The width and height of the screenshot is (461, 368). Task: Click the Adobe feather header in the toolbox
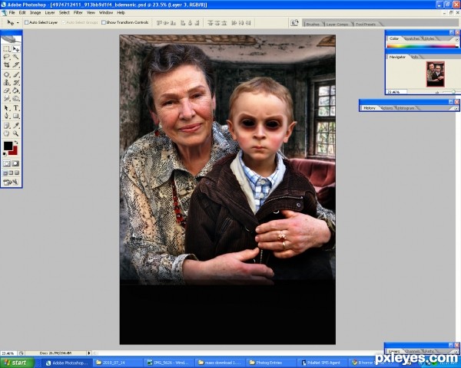pos(12,39)
